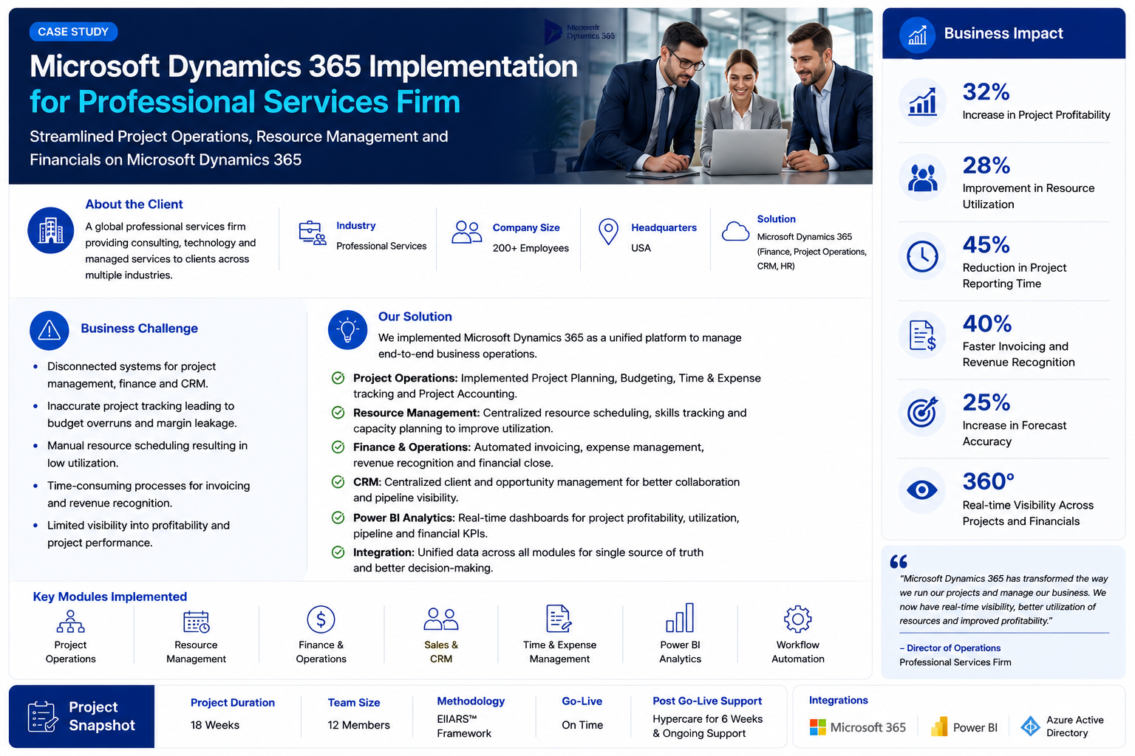This screenshot has height=756, width=1135.
Task: Click the cloud icon beside Solution
Action: pos(735,231)
